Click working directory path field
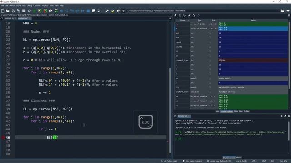The image size is (291, 163). tap(203, 11)
